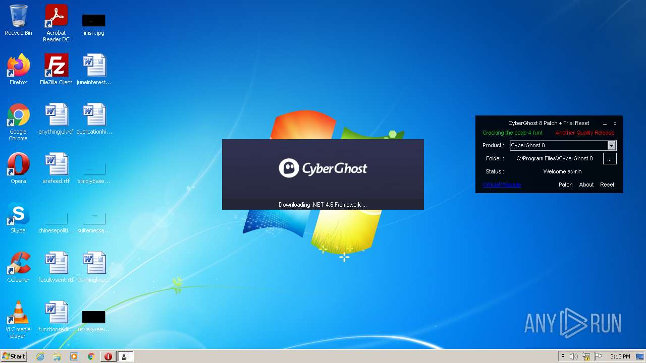Select arefeed.rtf document

click(56, 168)
